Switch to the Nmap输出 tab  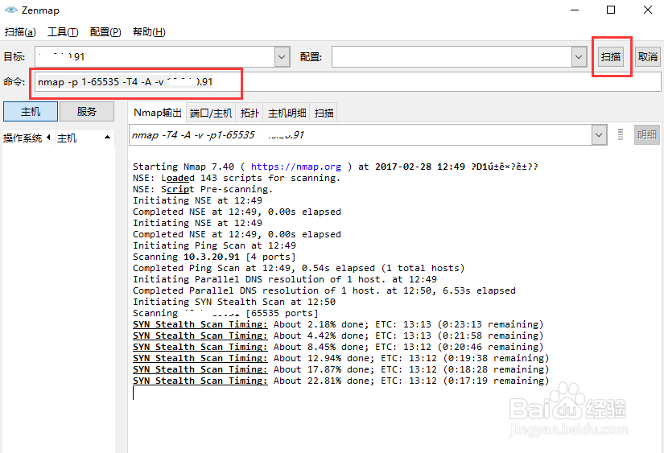click(x=157, y=113)
